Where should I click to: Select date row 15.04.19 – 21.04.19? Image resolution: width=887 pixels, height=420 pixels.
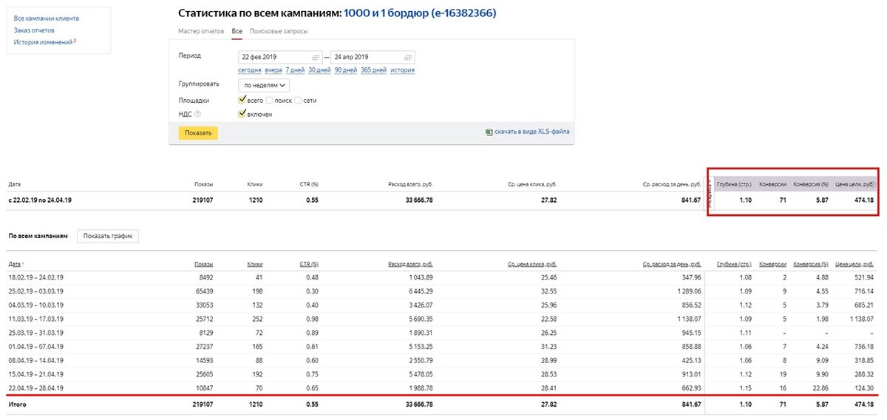(x=35, y=376)
